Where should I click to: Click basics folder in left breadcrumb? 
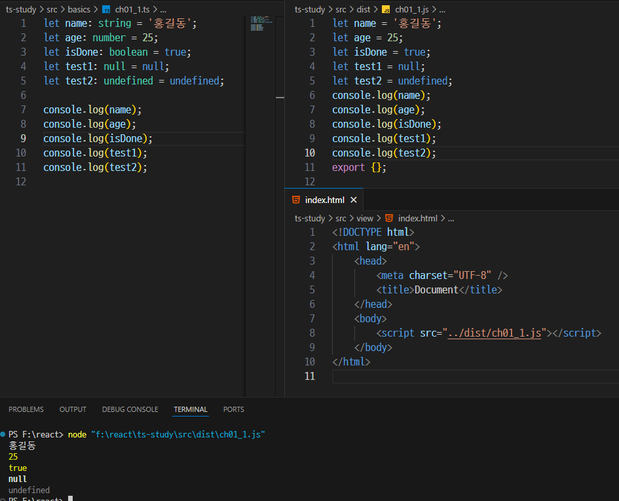[x=79, y=9]
